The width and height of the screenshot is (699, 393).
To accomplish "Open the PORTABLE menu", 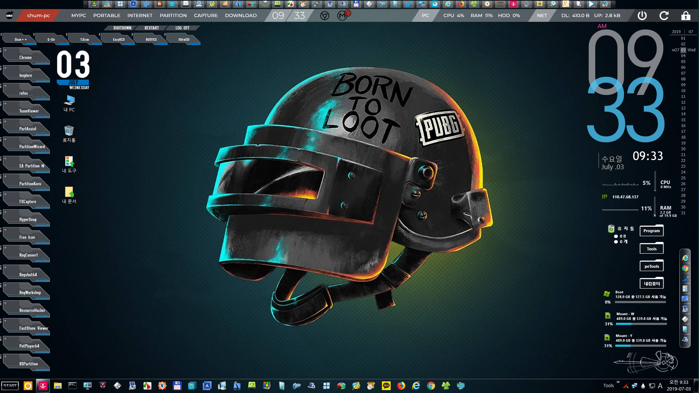I will (x=107, y=15).
